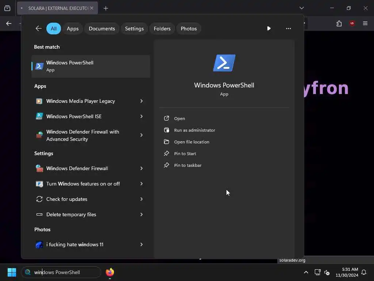
Task: Open Firefox hamburger application menu
Action: 365,23
